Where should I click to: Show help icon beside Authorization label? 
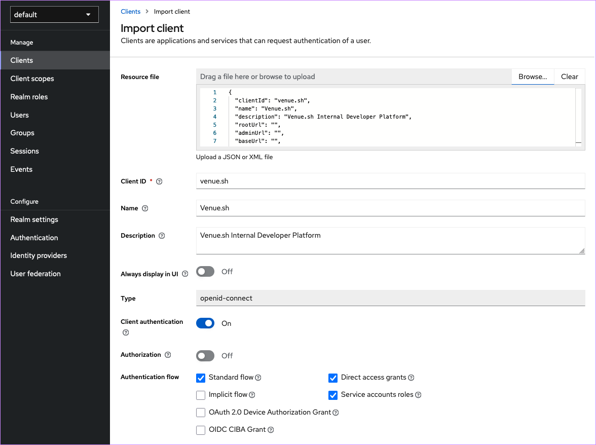coord(168,355)
